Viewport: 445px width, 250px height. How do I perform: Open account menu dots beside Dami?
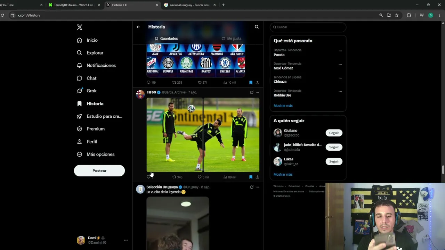(x=126, y=240)
